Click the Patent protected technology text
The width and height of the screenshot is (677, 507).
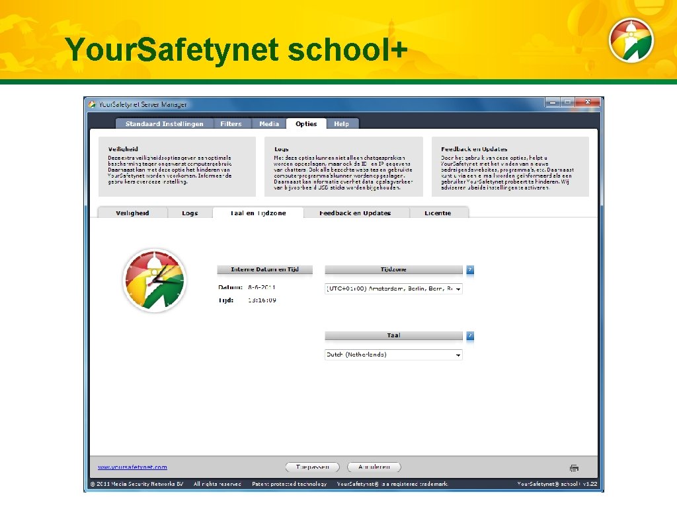290,484
